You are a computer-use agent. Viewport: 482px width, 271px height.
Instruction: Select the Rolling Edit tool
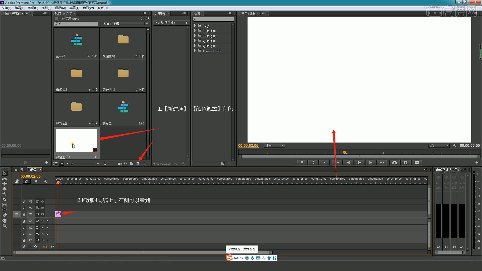5,189
